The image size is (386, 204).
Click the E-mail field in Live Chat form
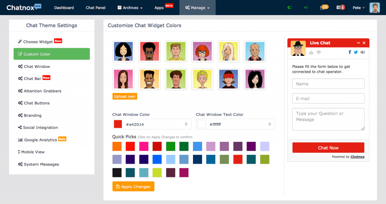click(328, 98)
